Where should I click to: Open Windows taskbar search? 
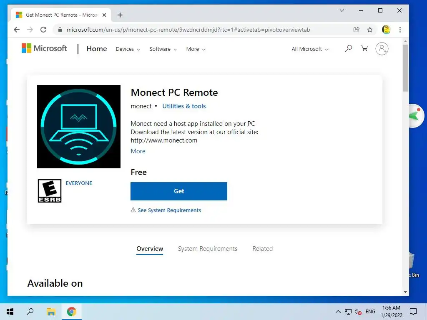coord(30,312)
